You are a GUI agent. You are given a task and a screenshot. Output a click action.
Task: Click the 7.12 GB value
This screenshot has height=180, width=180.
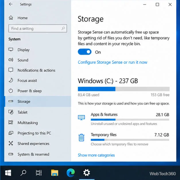click(x=162, y=135)
